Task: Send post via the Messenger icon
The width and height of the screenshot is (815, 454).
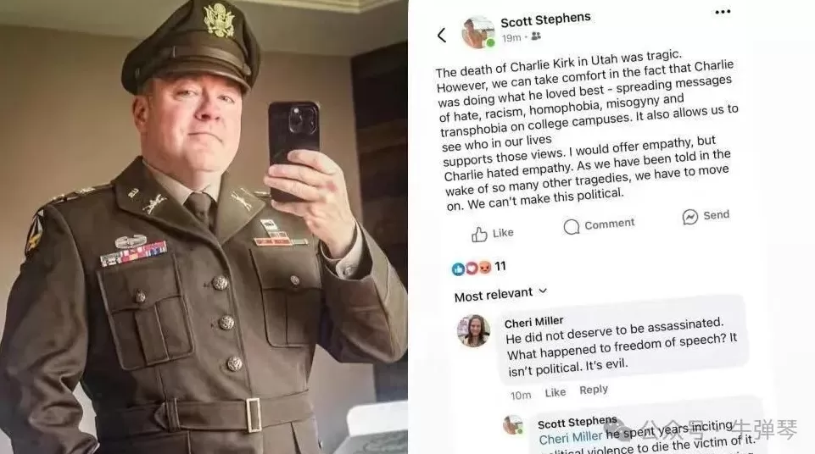Action: pos(689,216)
